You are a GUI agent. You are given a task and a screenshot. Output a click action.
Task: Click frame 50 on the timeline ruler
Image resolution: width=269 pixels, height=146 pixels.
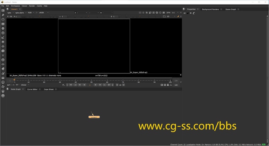pos(91,81)
